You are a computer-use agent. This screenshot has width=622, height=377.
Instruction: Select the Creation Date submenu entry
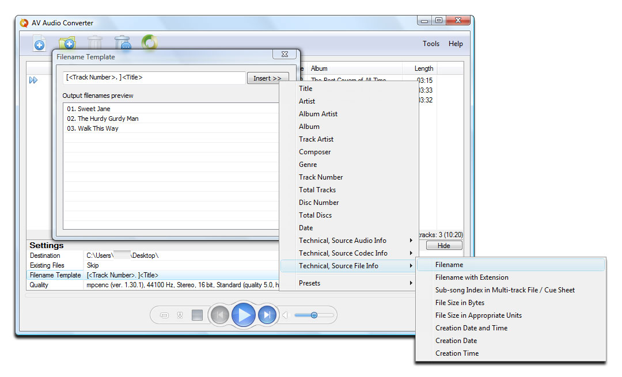click(511, 341)
